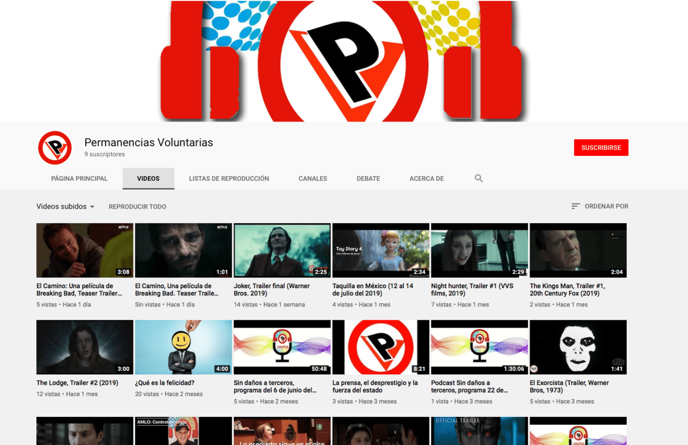Expand the Videos subidos dropdown

(x=65, y=207)
